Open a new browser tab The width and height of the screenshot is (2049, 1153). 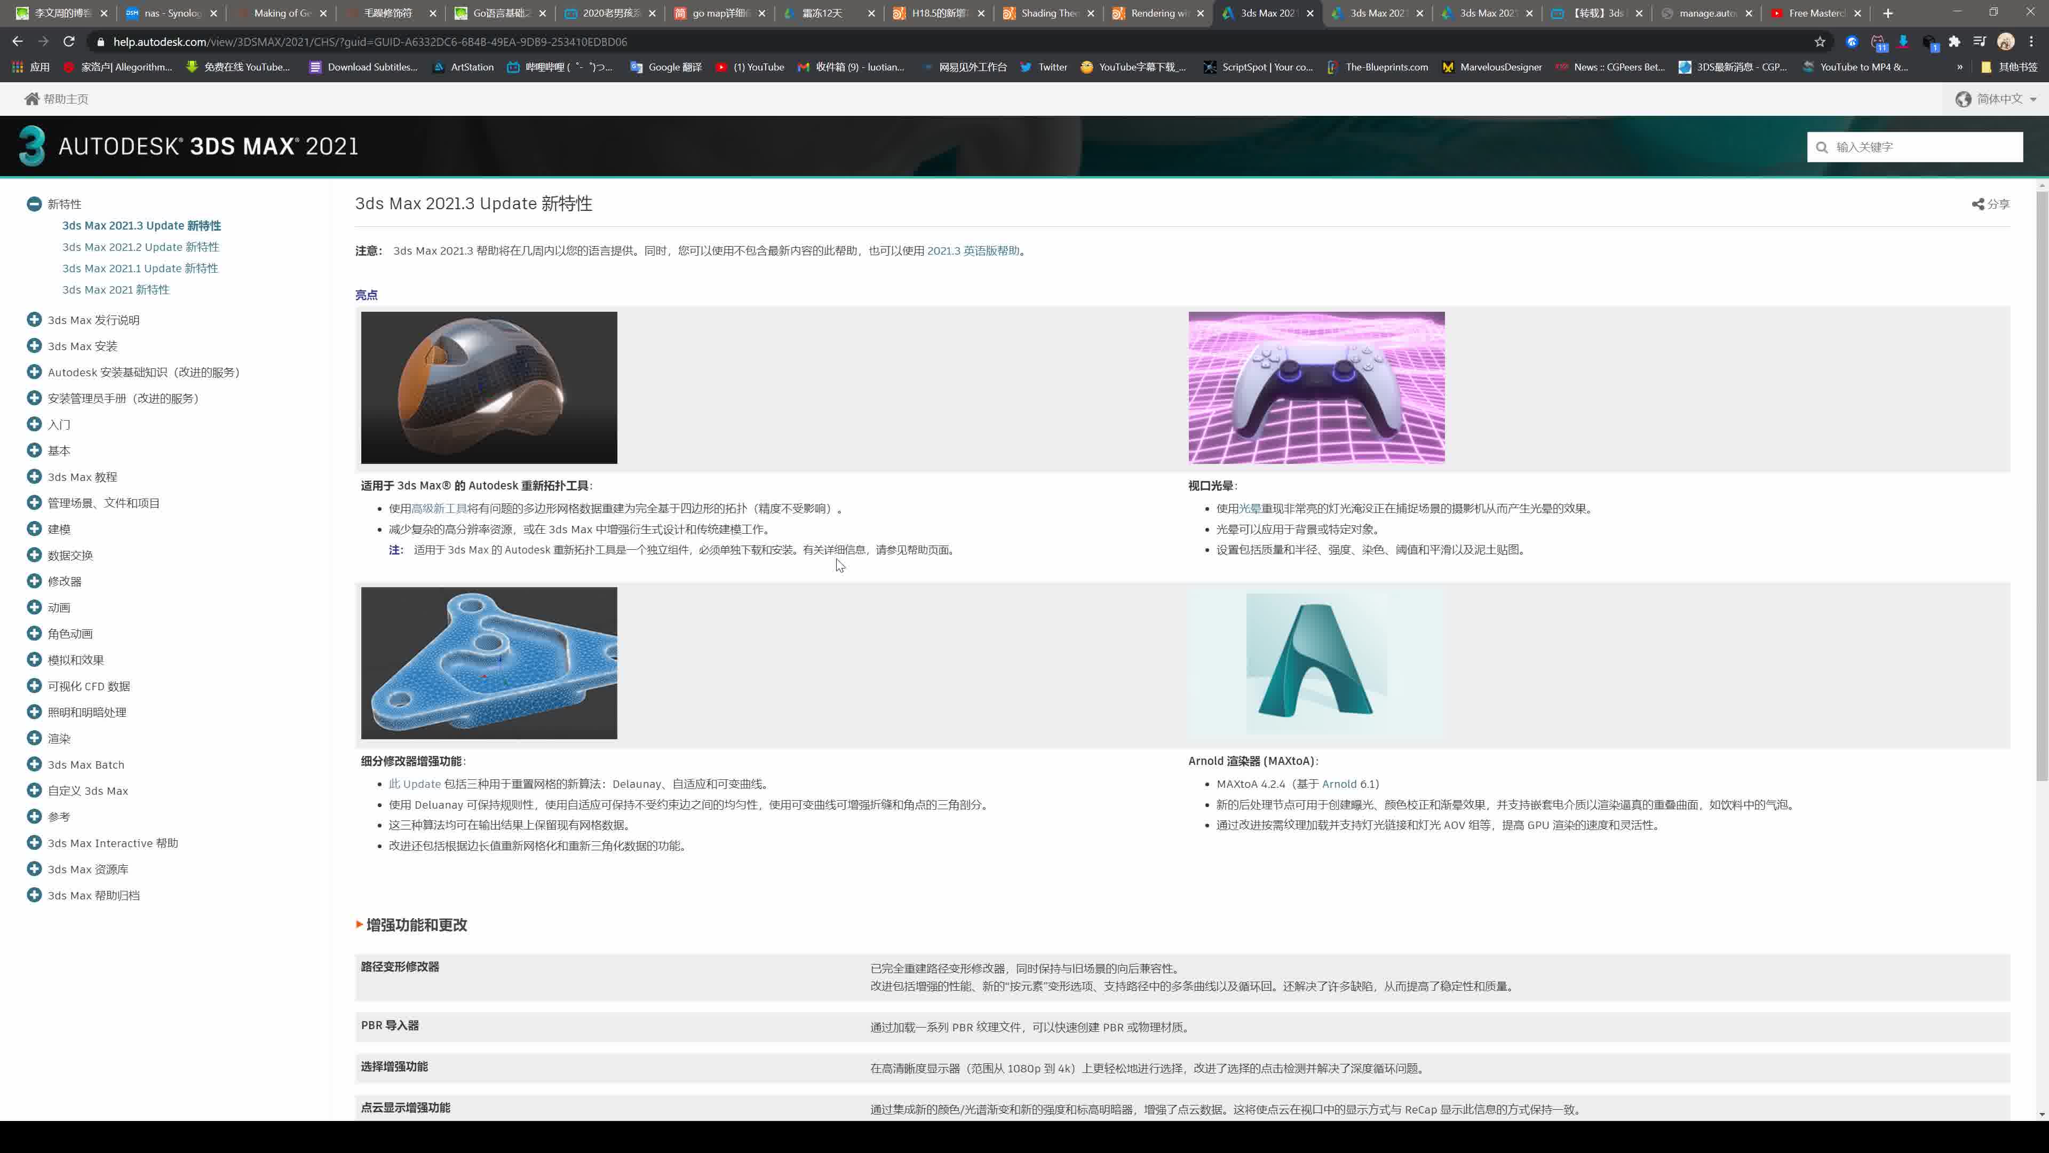(1888, 13)
